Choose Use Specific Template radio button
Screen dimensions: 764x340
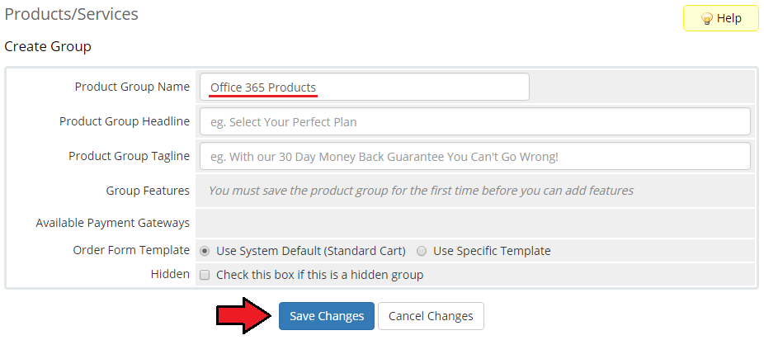coord(422,251)
